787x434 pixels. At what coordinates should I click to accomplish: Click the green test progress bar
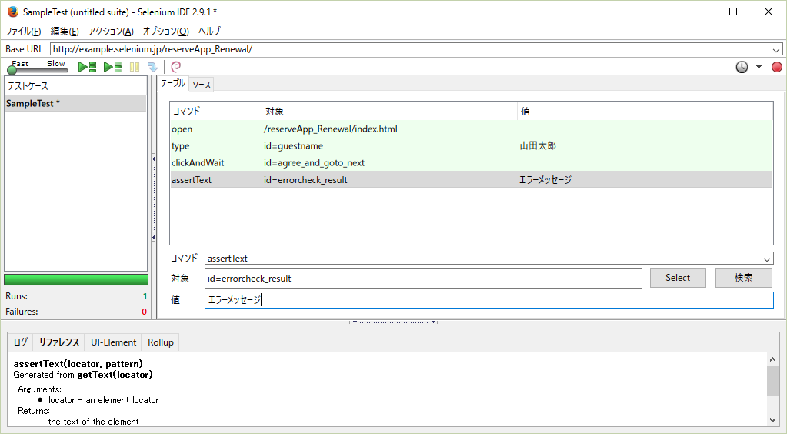click(76, 280)
